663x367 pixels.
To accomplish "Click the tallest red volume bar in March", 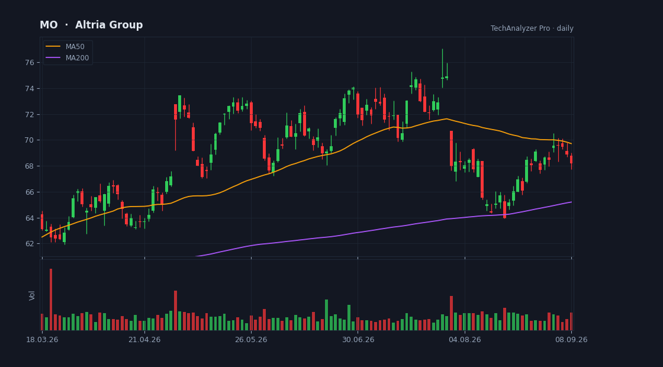I will (x=51, y=300).
